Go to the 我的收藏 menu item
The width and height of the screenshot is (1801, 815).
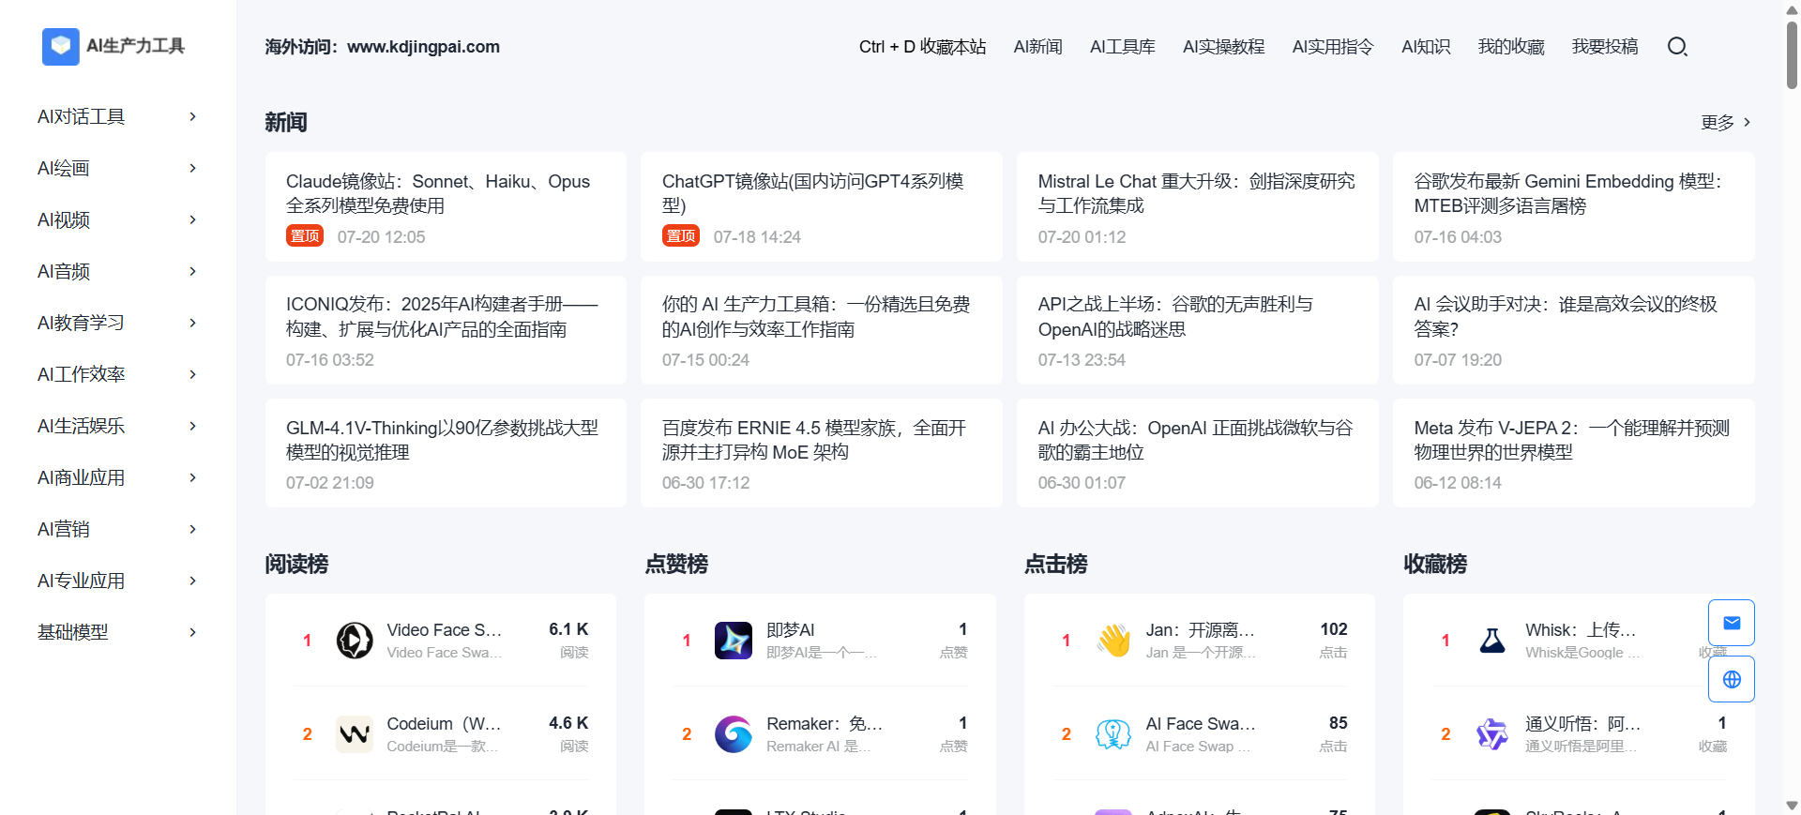click(x=1510, y=47)
